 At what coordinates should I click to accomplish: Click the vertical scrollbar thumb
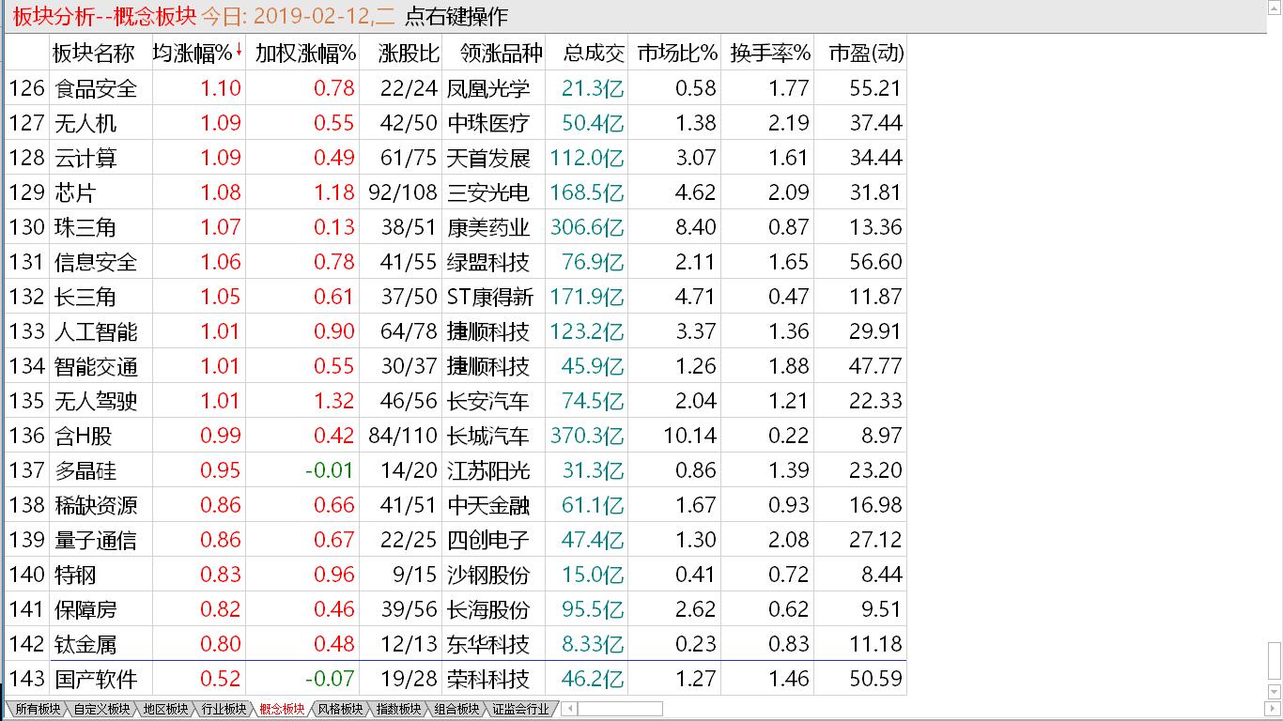[x=1275, y=663]
